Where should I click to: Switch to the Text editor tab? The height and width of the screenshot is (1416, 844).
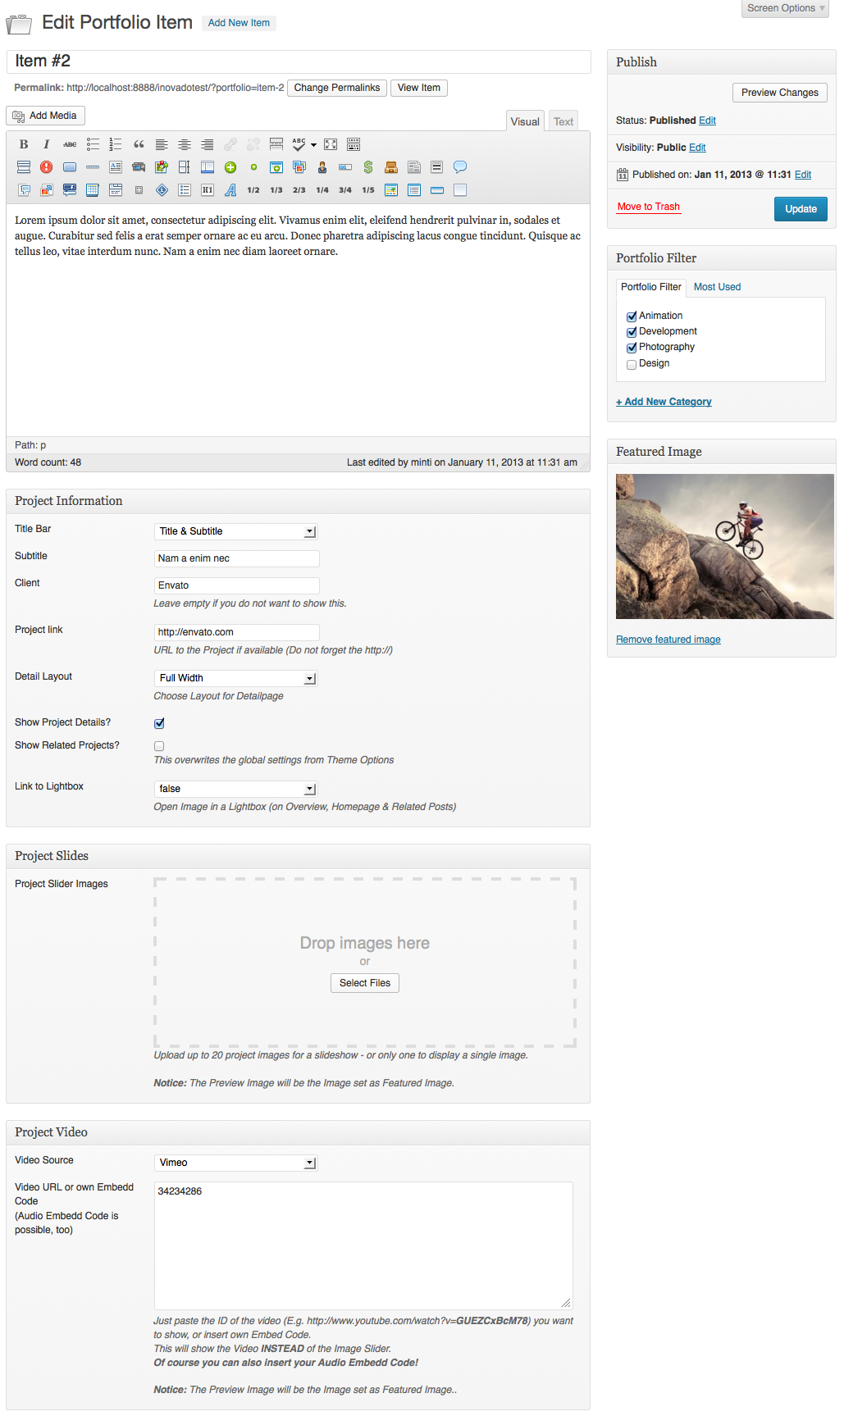tap(563, 121)
